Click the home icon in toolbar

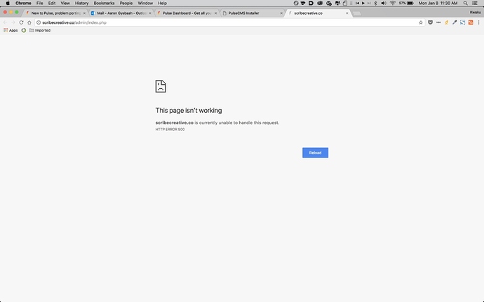pyautogui.click(x=29, y=22)
